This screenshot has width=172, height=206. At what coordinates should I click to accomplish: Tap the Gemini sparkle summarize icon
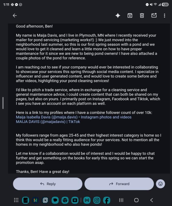(x=118, y=15)
